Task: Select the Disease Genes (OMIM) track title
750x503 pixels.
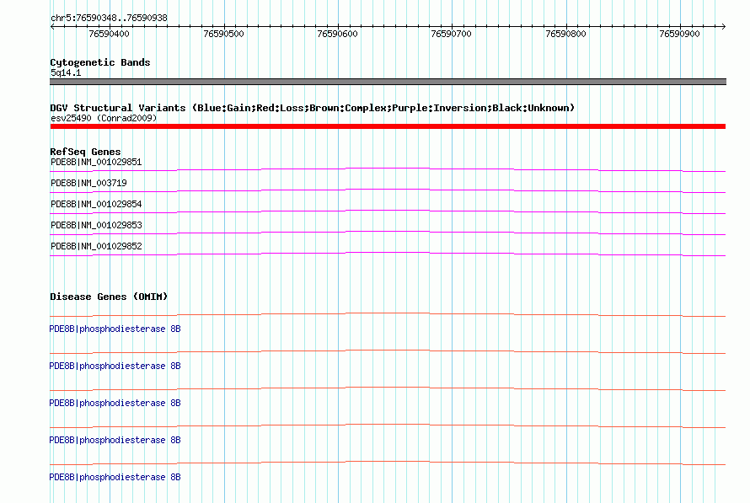Action: coord(109,297)
